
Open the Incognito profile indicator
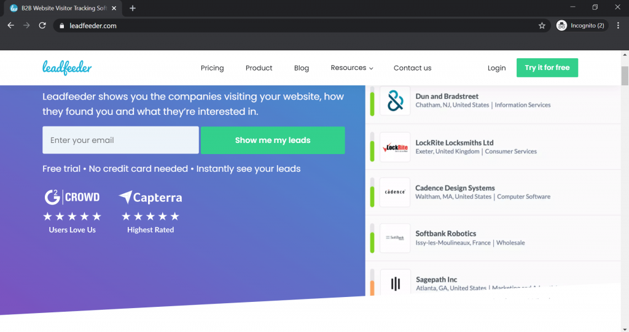click(582, 26)
